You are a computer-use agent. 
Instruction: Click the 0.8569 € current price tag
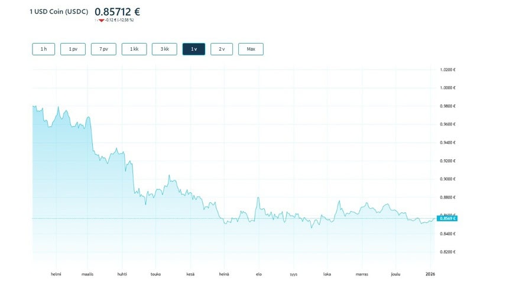447,219
